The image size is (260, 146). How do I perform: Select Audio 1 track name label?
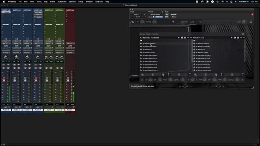click(x=6, y=110)
